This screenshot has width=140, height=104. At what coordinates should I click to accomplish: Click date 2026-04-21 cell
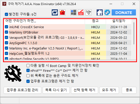[x=119, y=43]
